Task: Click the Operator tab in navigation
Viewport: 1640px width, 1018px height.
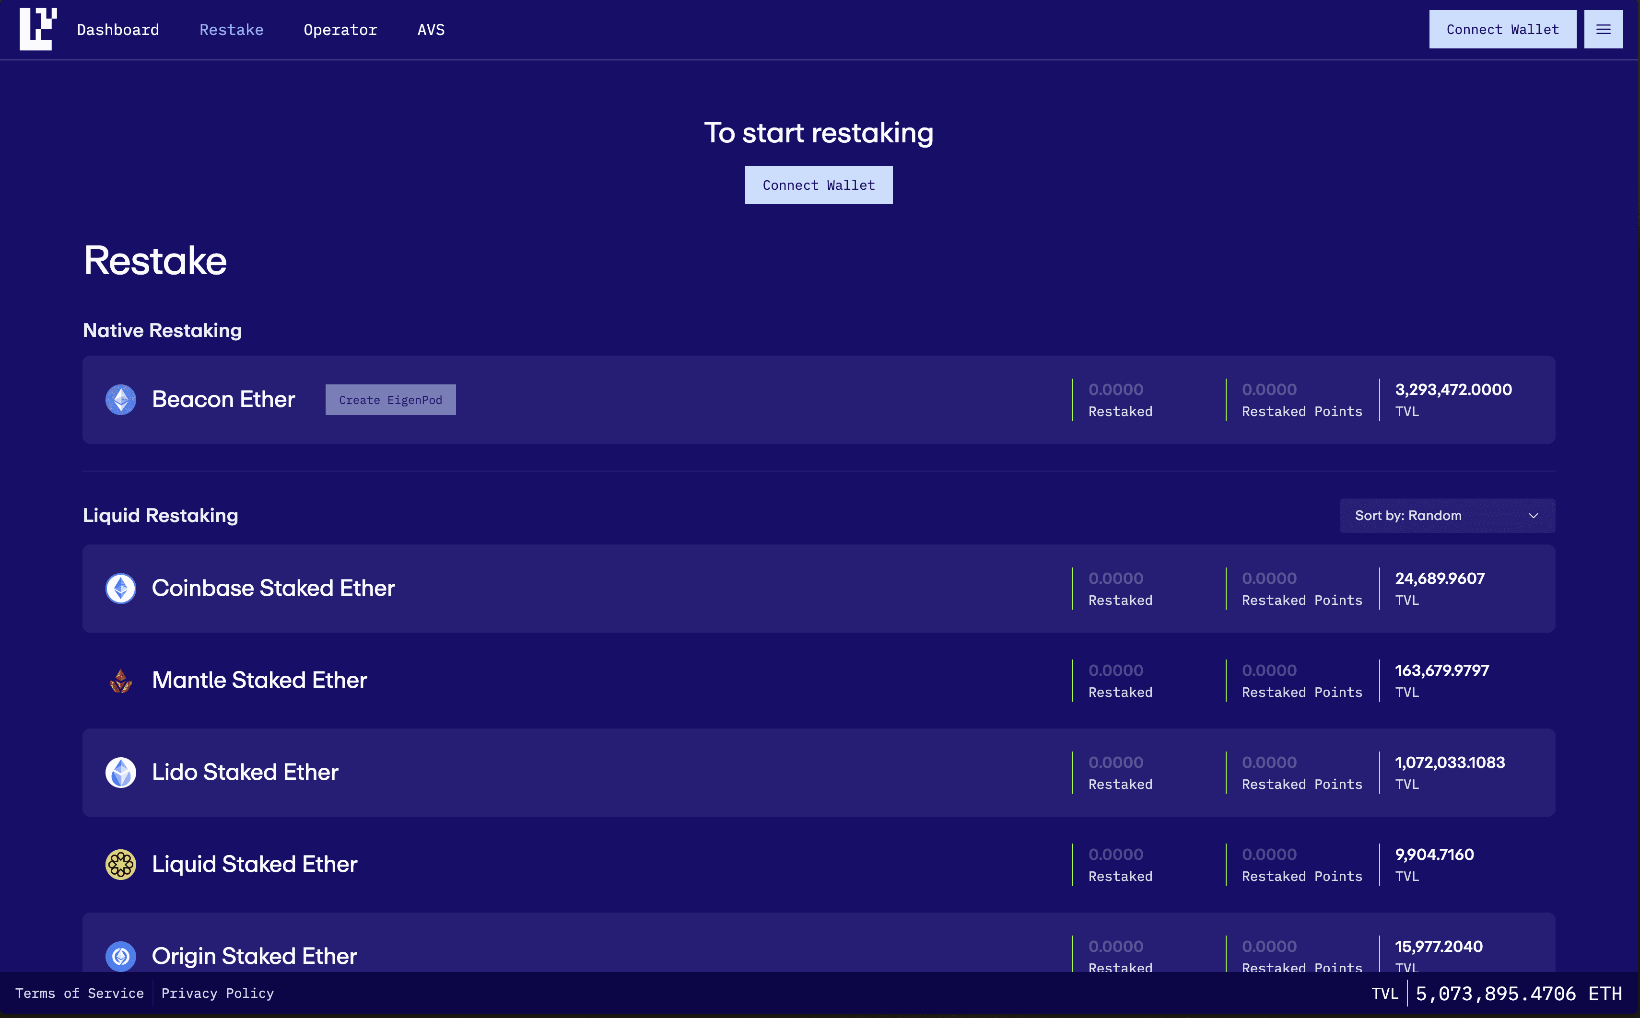Action: tap(340, 29)
